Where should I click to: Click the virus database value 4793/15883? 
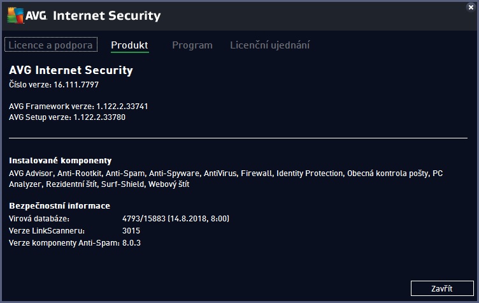pos(175,219)
